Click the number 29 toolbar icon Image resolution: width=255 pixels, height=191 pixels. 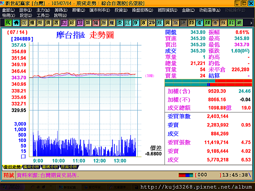click(x=152, y=22)
